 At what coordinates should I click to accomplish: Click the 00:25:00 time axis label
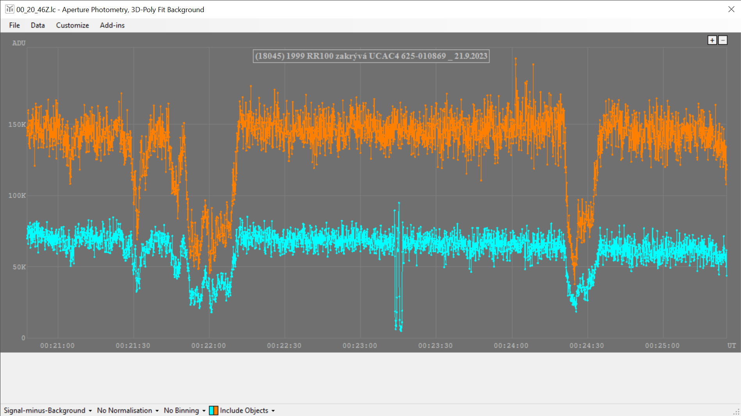tap(662, 346)
